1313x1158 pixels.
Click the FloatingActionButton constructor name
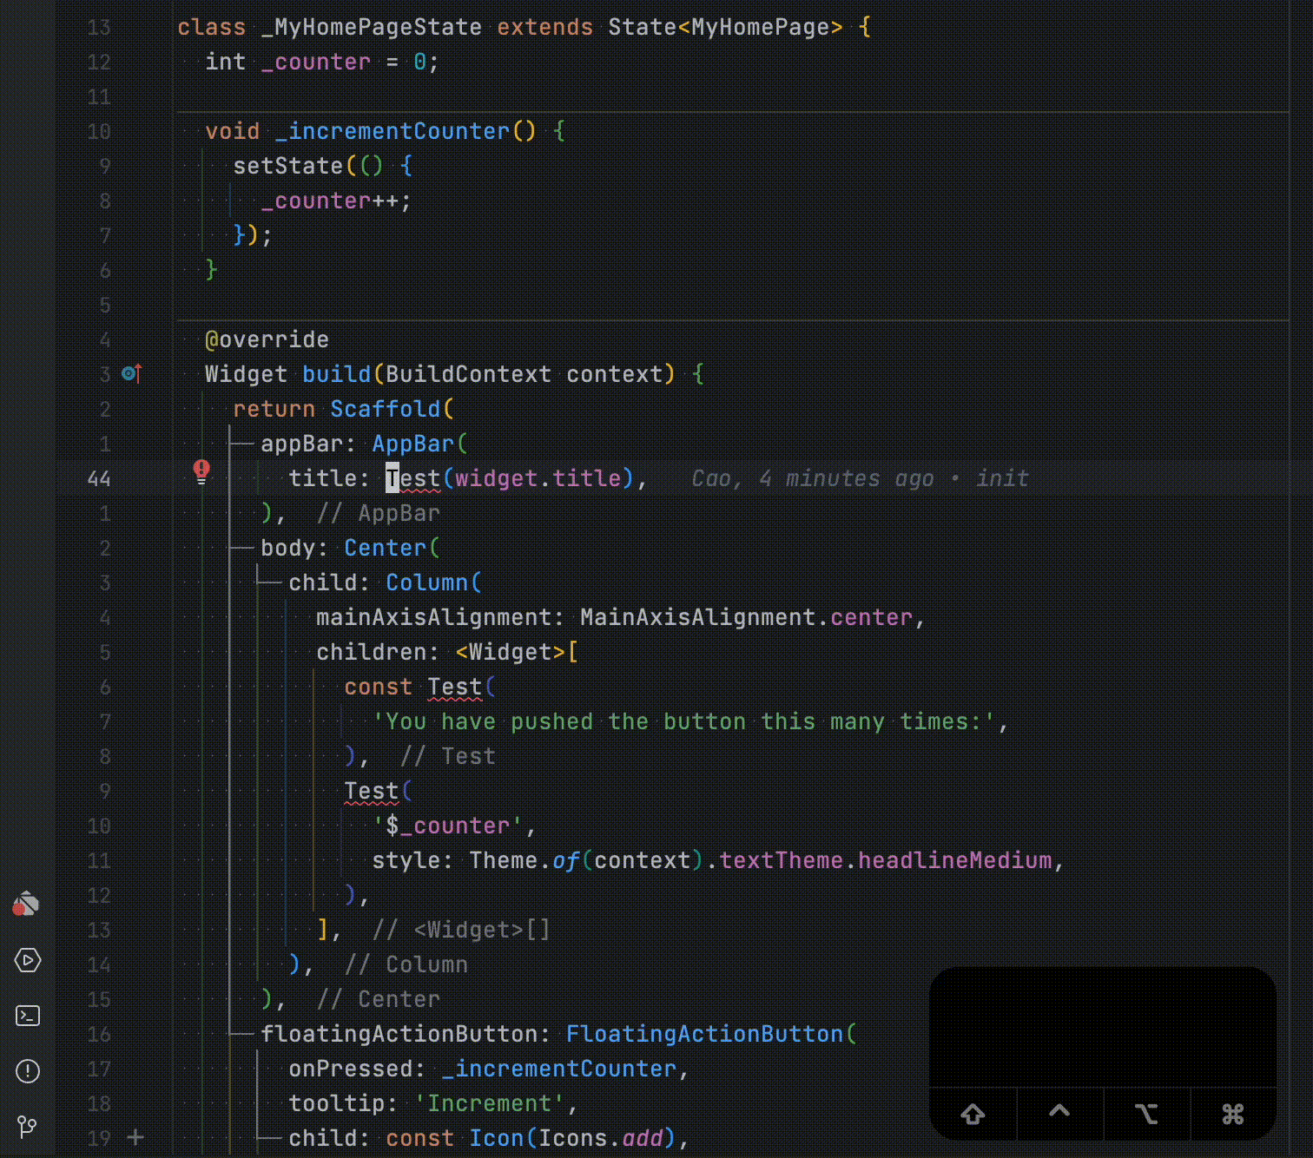pos(704,1034)
